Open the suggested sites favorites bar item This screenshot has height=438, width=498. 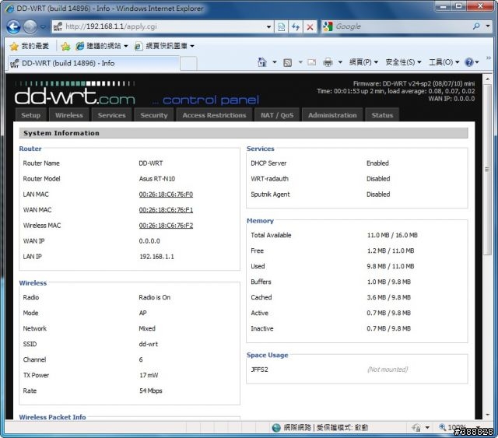pos(102,46)
